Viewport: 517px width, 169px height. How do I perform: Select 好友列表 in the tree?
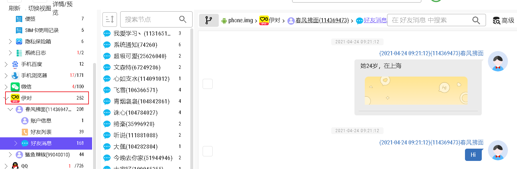point(41,132)
